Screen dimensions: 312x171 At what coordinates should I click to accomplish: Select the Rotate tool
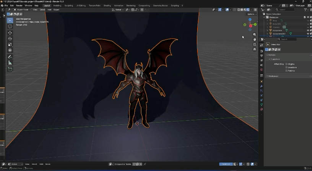pyautogui.click(x=10, y=39)
